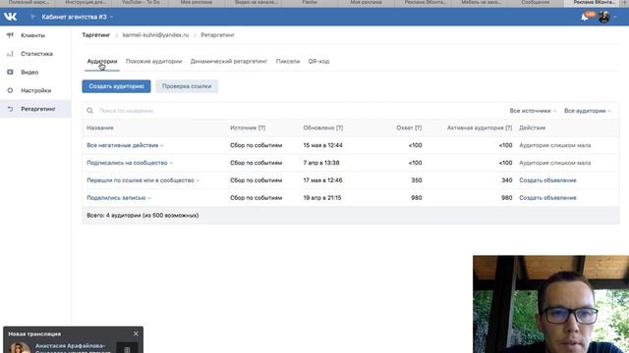Click the Источник [?] column help
This screenshot has height=353, width=629.
point(261,128)
